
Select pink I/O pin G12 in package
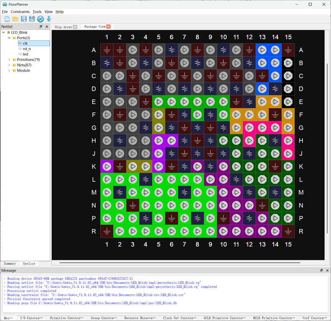click(249, 128)
